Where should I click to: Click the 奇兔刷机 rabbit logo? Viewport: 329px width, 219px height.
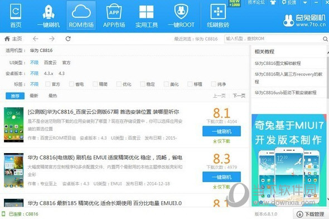304,21
